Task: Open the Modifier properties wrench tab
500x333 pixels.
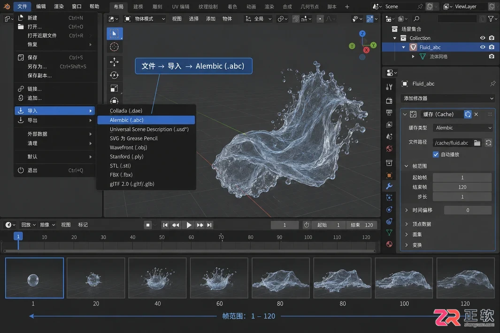Action: [389, 186]
